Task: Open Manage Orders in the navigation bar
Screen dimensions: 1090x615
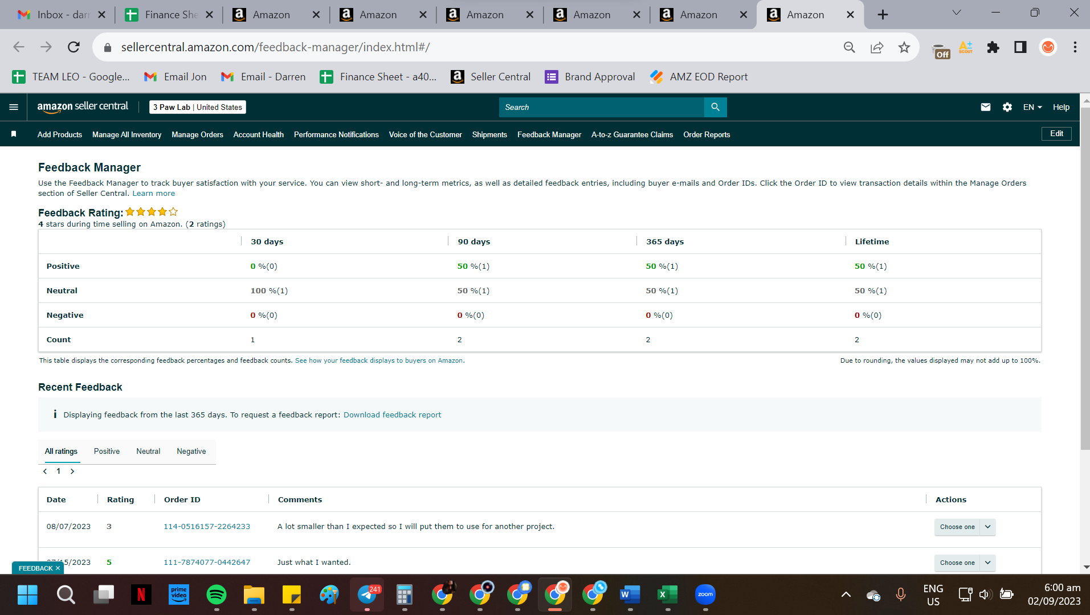Action: pos(197,134)
